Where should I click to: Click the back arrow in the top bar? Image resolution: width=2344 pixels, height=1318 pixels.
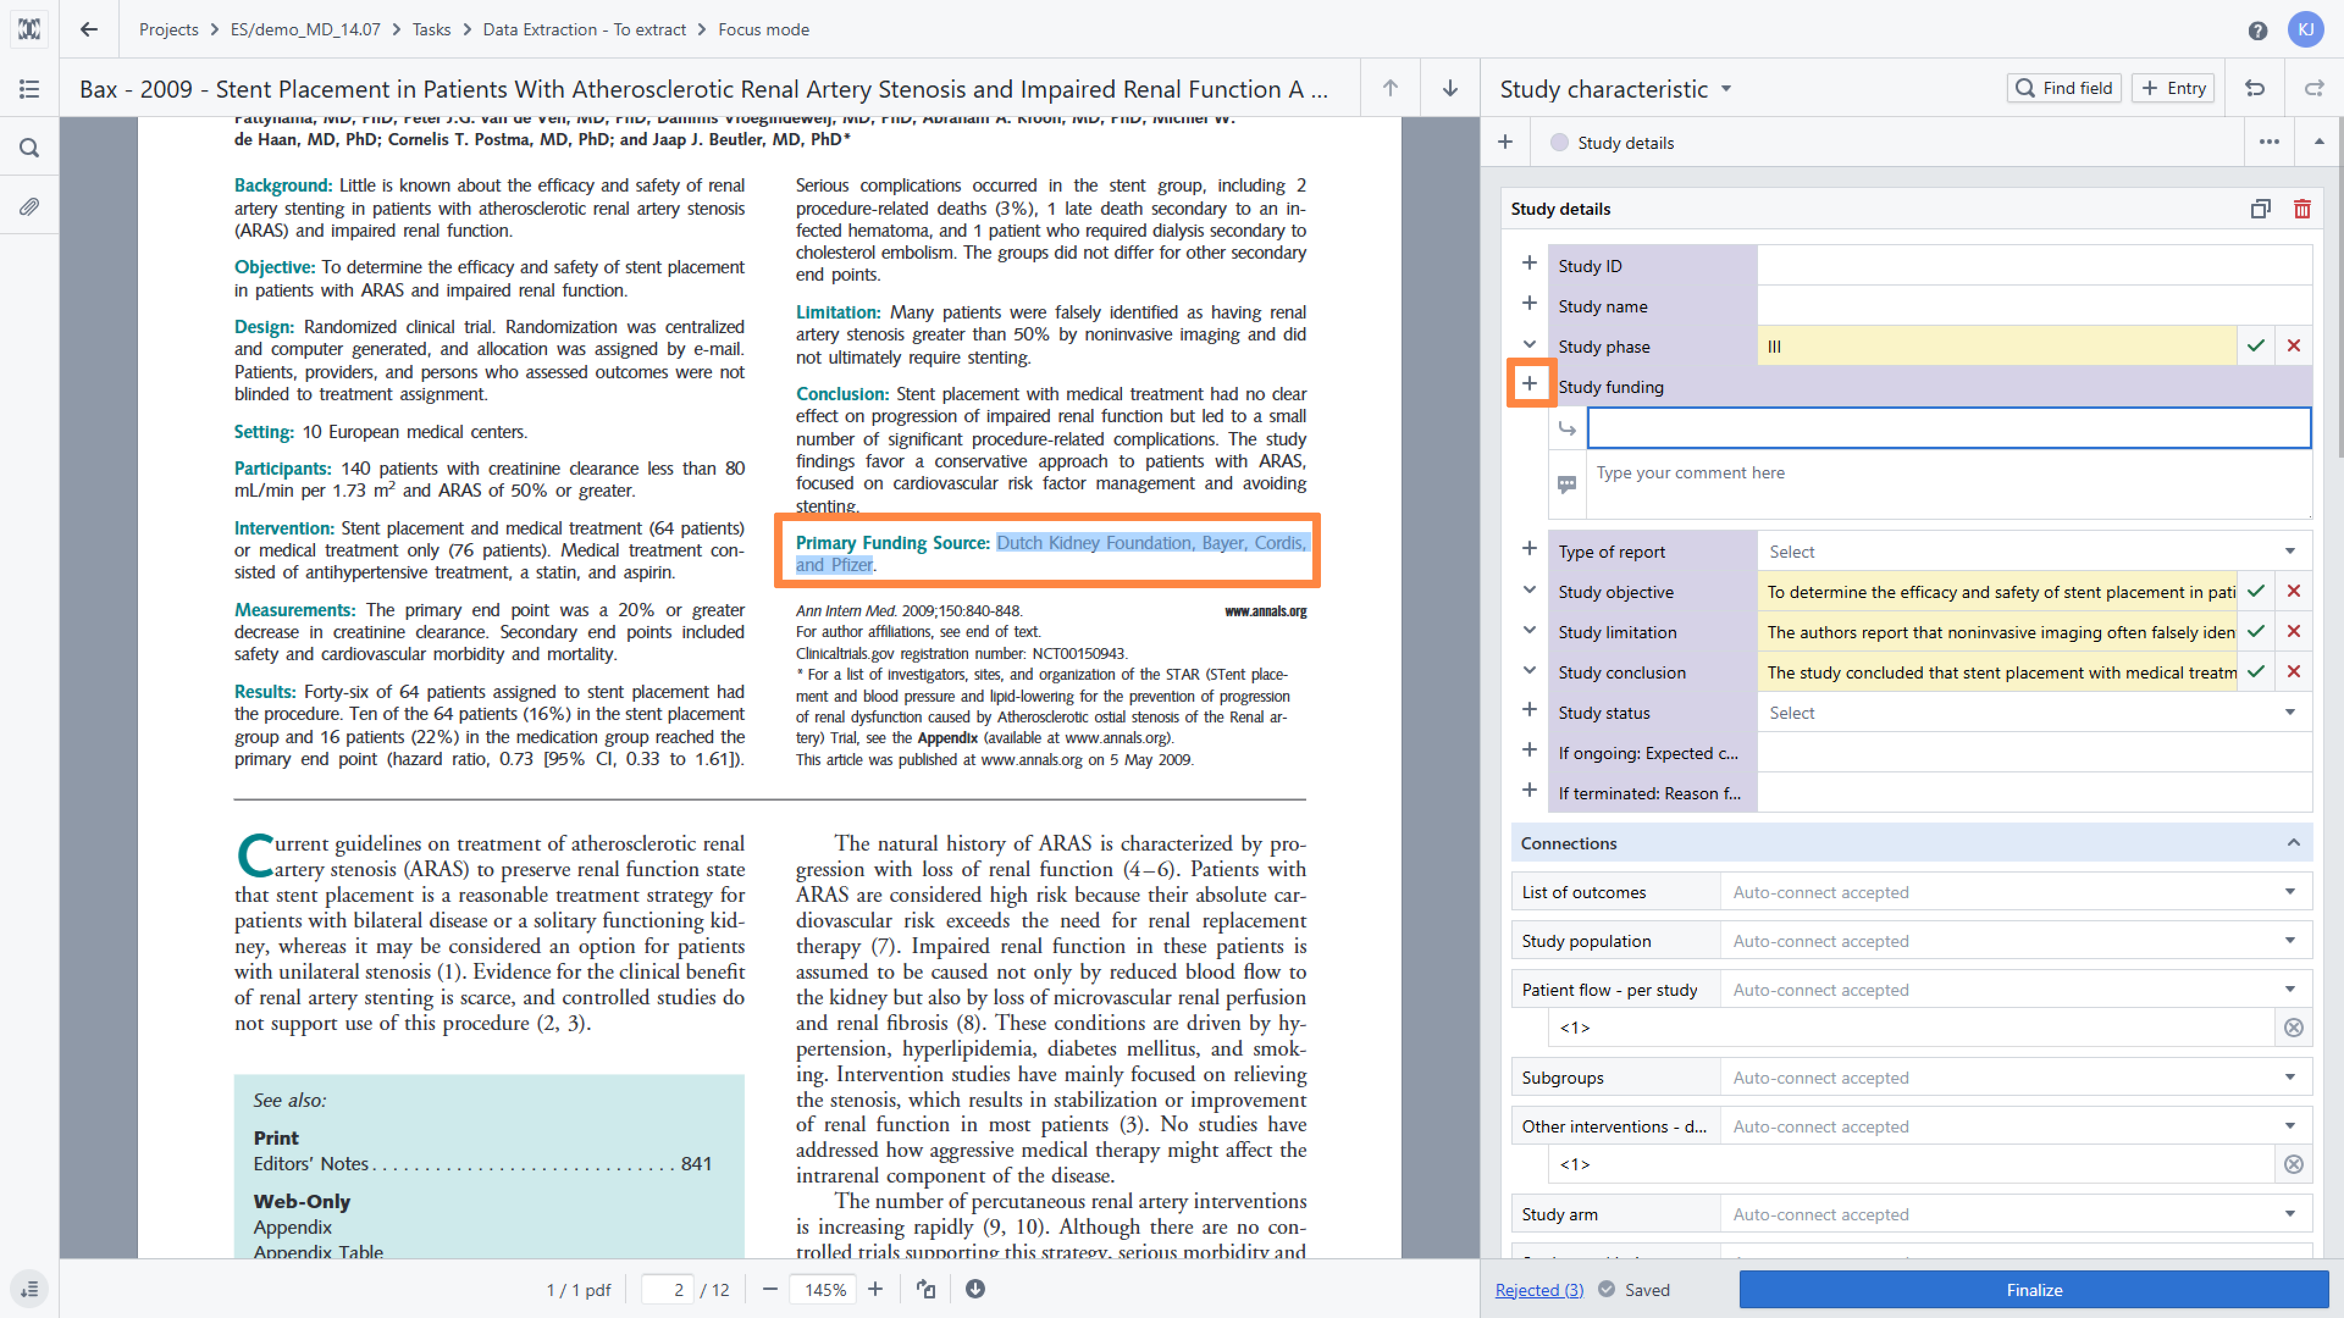tap(89, 29)
